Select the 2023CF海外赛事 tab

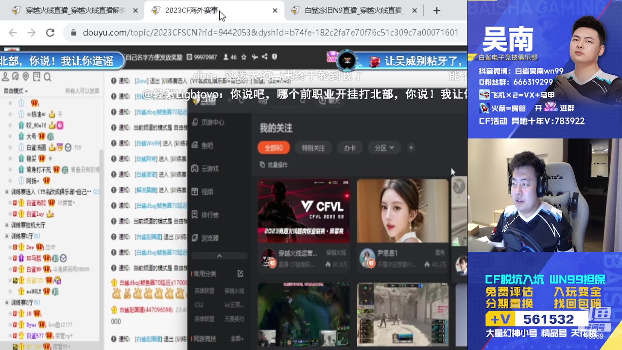click(214, 10)
